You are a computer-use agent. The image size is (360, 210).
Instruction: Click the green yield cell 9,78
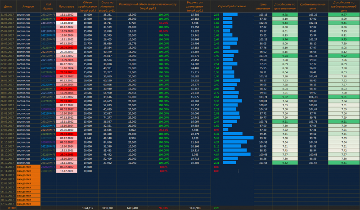point(285,15)
